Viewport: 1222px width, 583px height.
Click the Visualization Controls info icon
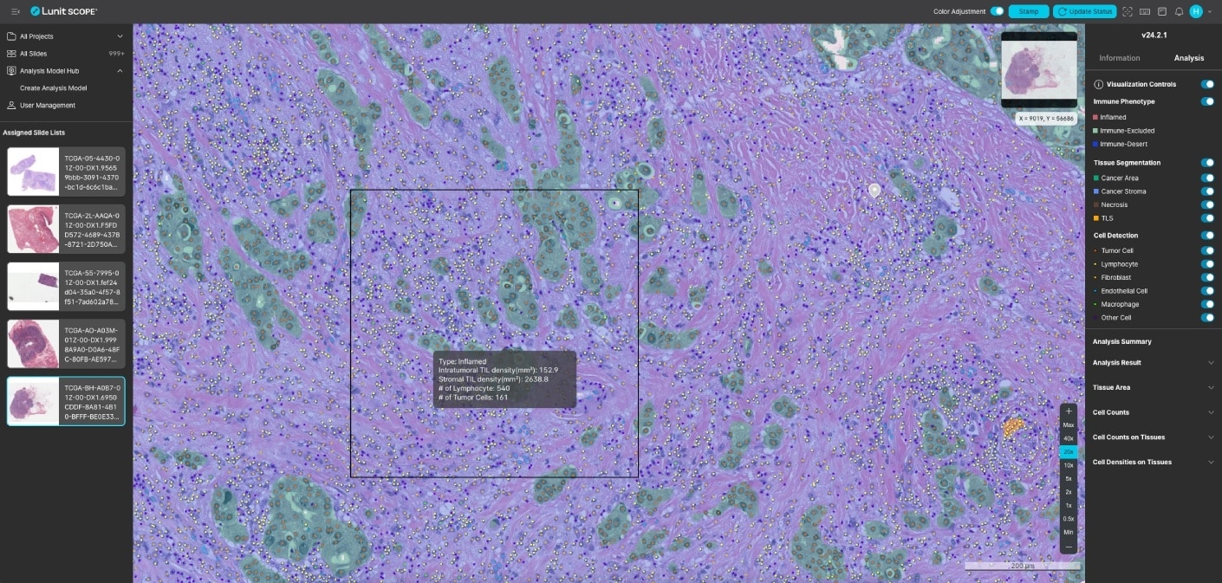coord(1098,84)
